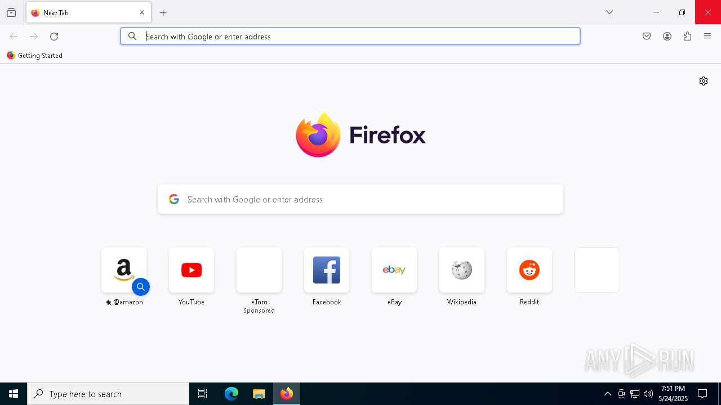Click the Sponsored label under eToro

(259, 310)
